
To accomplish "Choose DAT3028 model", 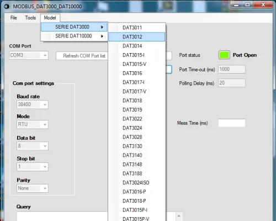I will point(137,137).
